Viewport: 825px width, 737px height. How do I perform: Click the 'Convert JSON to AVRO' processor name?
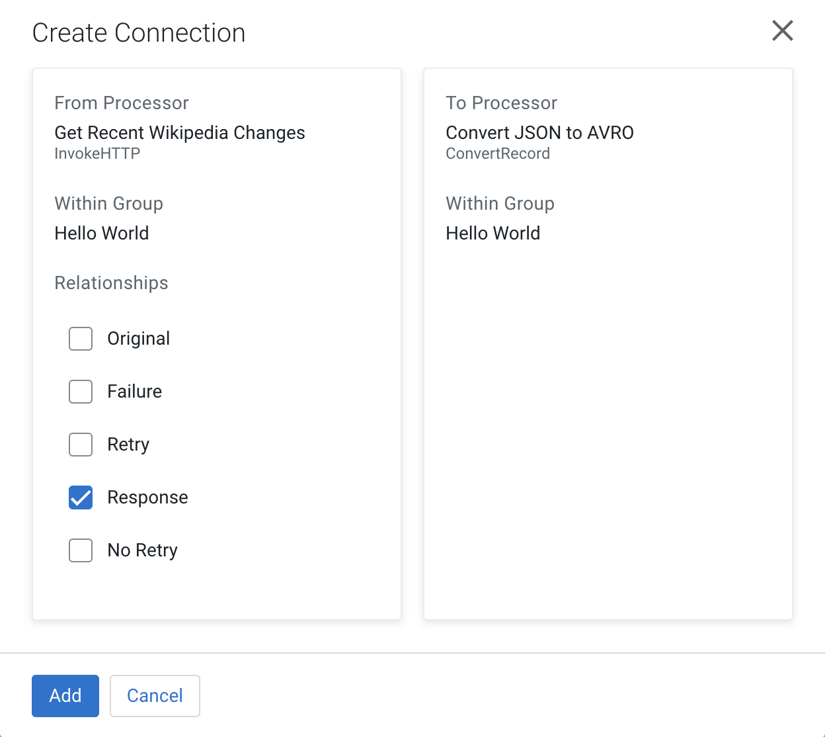[x=539, y=133]
